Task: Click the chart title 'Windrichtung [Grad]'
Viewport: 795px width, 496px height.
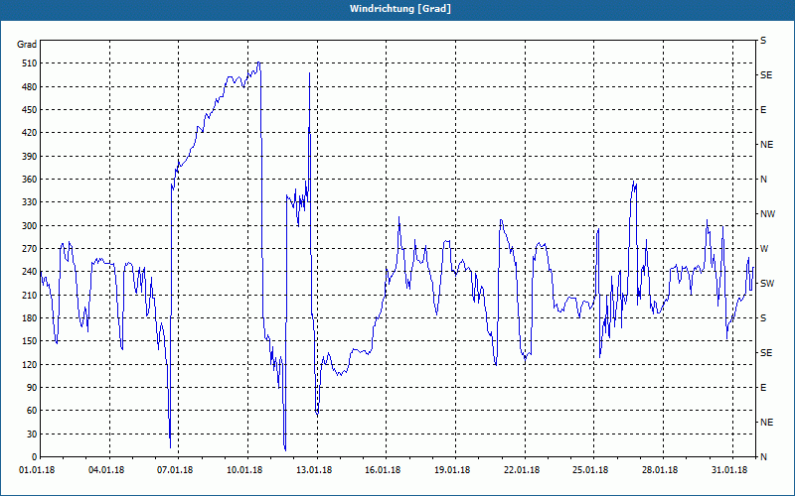Action: tap(400, 9)
